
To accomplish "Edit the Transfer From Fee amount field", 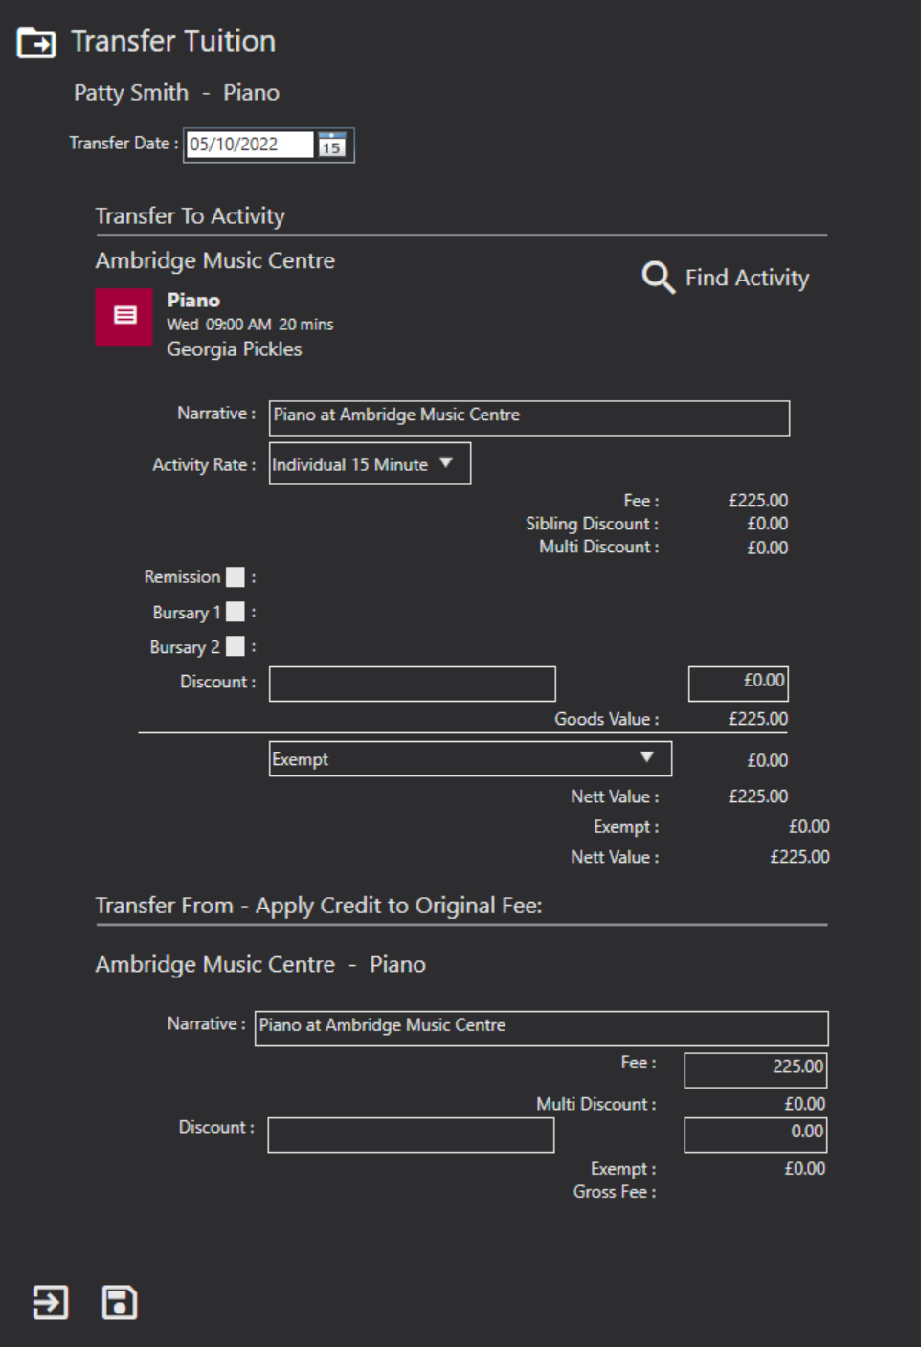I will [755, 1069].
